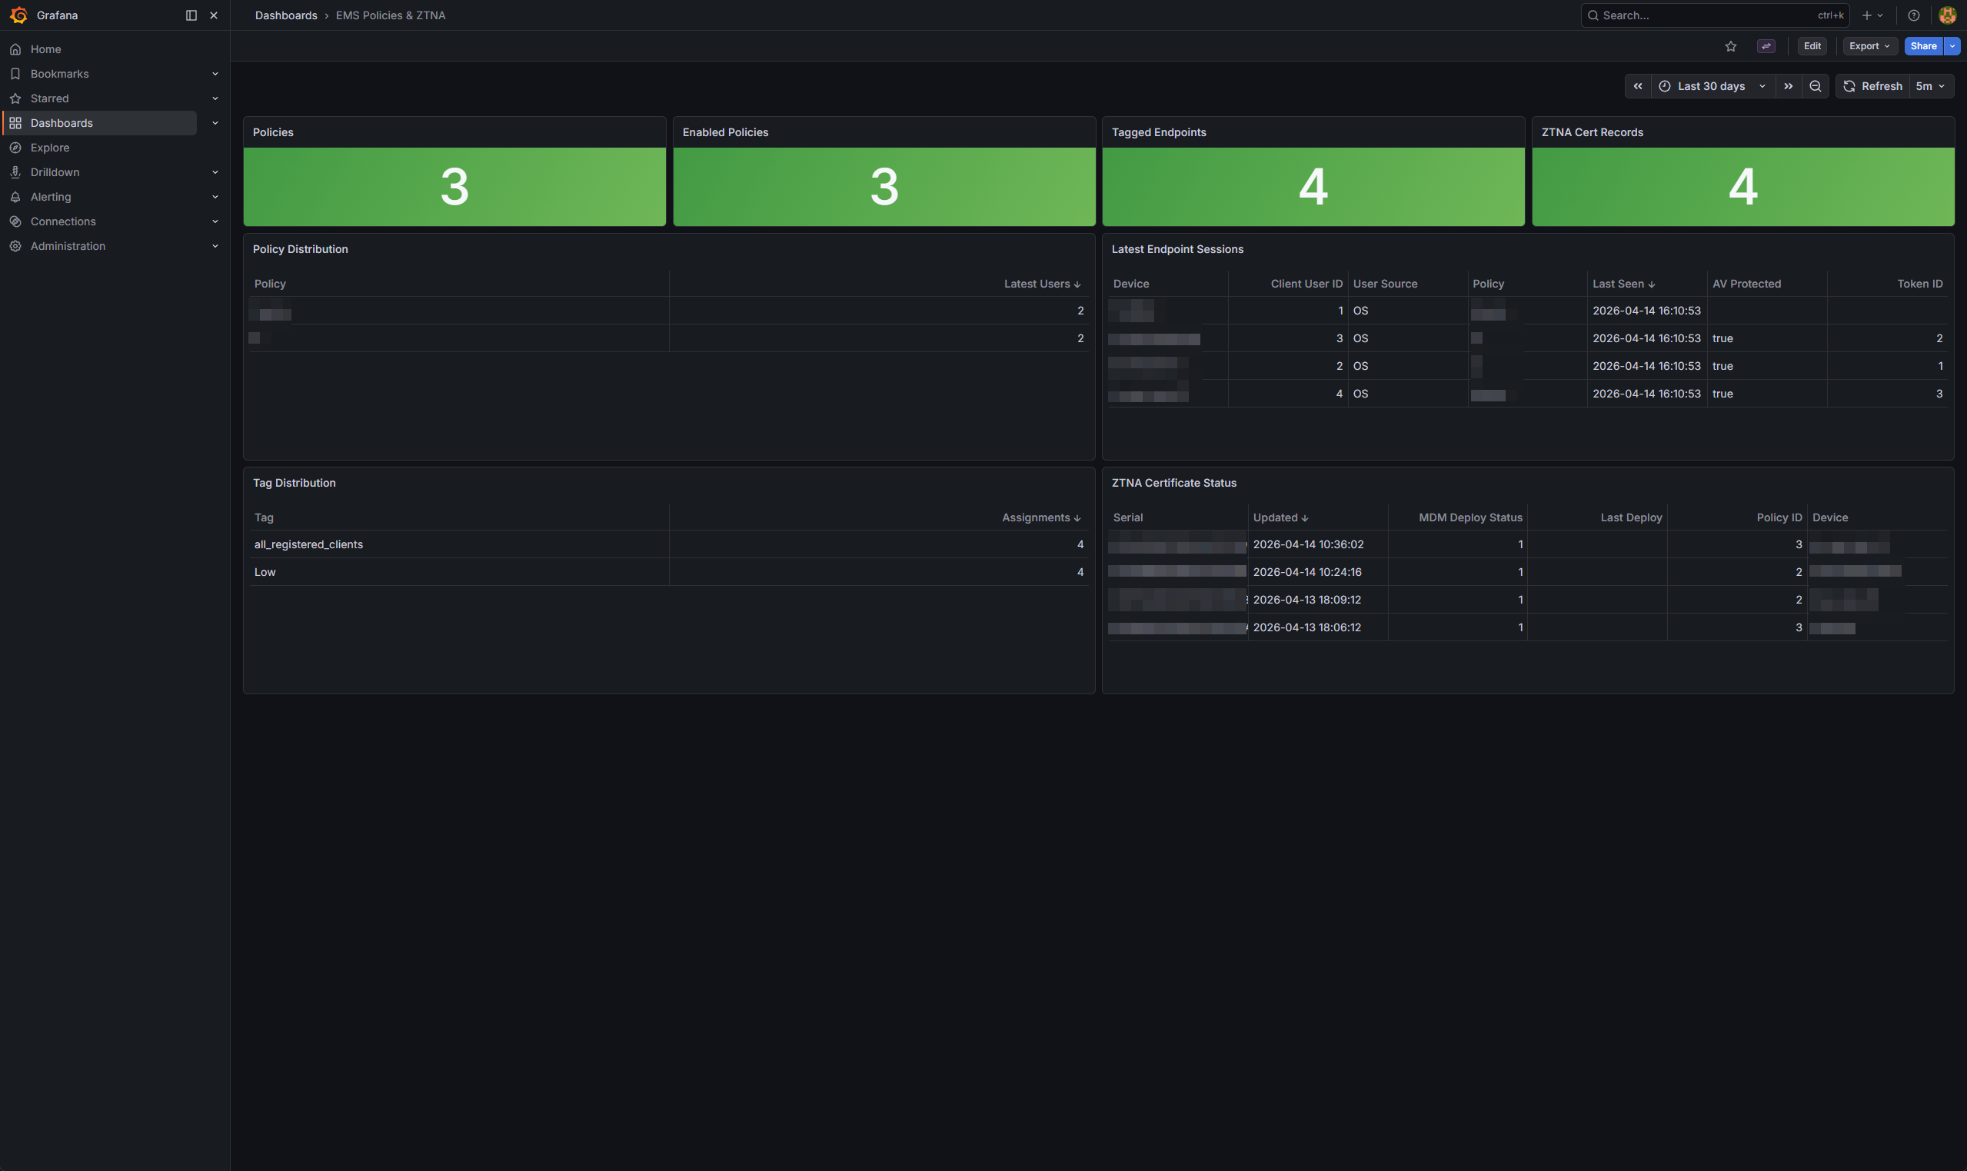Open Alerting in the sidebar
The height and width of the screenshot is (1171, 1967).
pyautogui.click(x=51, y=197)
